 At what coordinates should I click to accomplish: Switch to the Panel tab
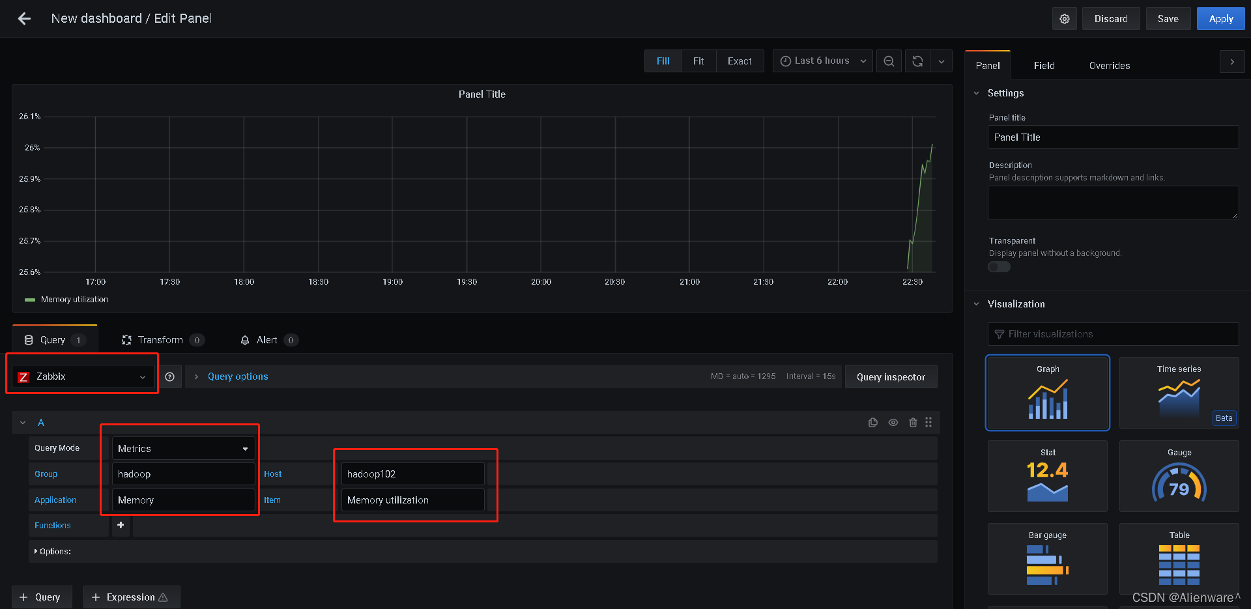(x=988, y=66)
